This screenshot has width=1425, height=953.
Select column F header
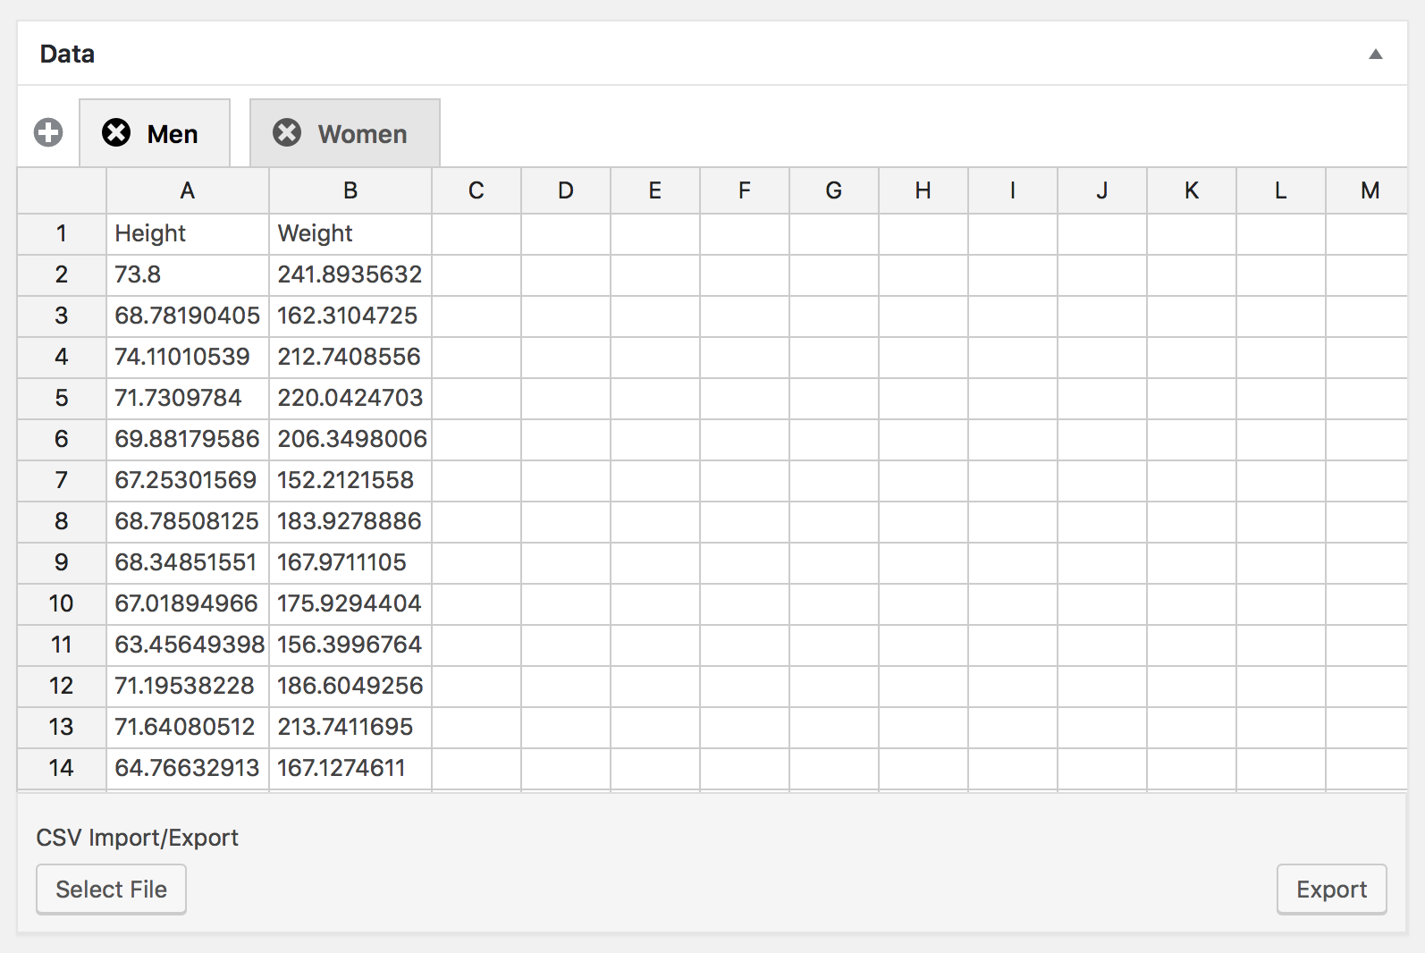click(x=745, y=190)
